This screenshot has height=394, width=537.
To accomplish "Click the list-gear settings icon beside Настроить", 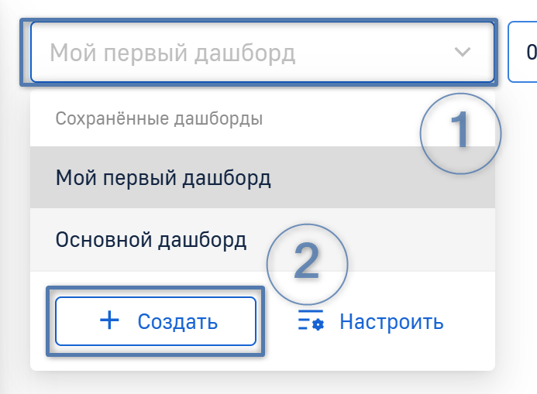I will pos(311,322).
